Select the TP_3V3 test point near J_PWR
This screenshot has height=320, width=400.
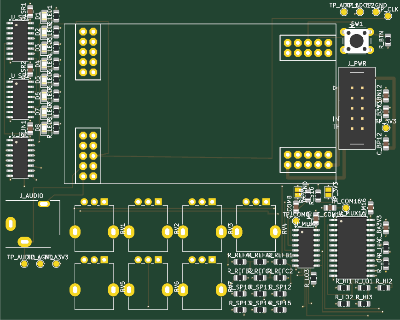tap(386, 128)
